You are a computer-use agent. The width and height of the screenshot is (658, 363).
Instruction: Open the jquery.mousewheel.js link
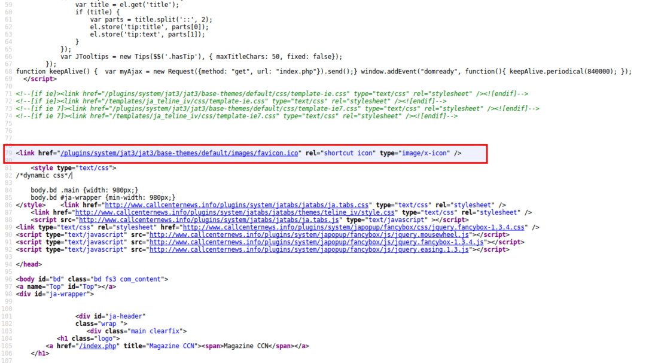309,235
